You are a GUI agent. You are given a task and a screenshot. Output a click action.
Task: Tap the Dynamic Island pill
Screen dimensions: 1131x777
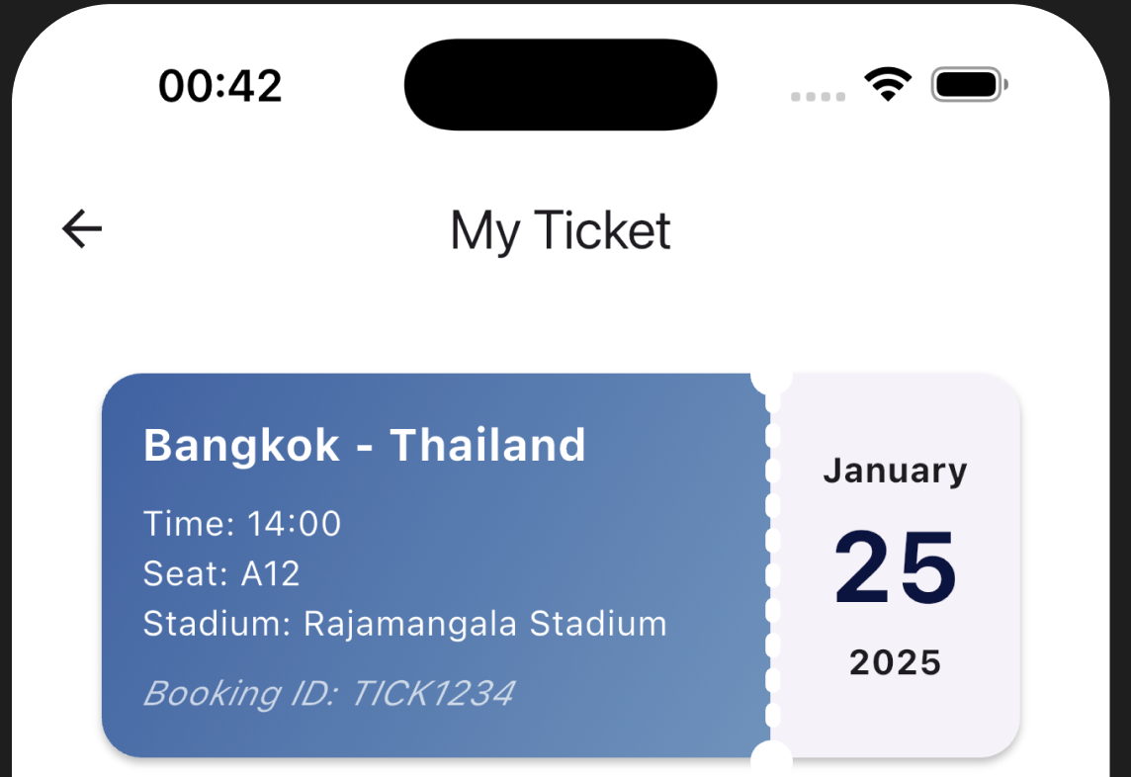pos(561,85)
